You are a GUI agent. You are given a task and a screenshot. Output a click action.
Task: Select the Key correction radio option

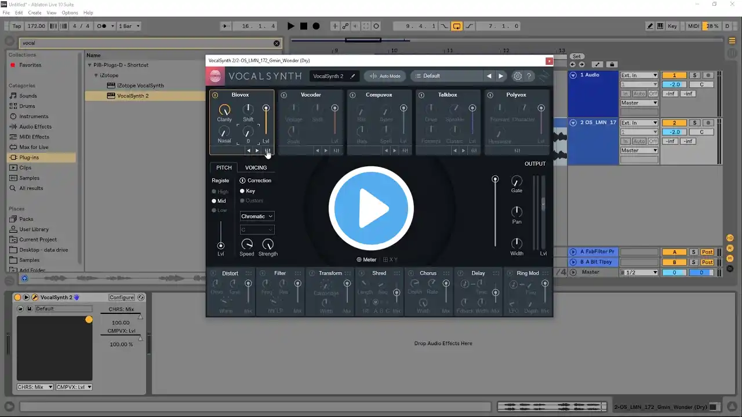pyautogui.click(x=242, y=191)
